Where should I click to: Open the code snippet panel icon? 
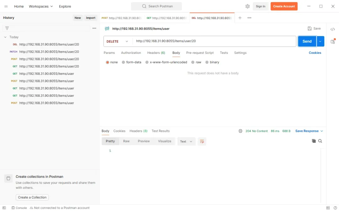(332, 29)
